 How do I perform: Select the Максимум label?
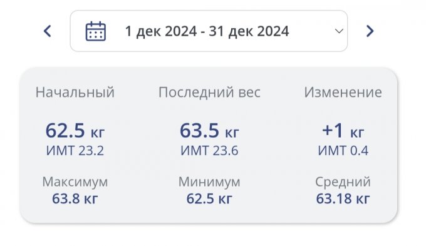click(x=75, y=182)
